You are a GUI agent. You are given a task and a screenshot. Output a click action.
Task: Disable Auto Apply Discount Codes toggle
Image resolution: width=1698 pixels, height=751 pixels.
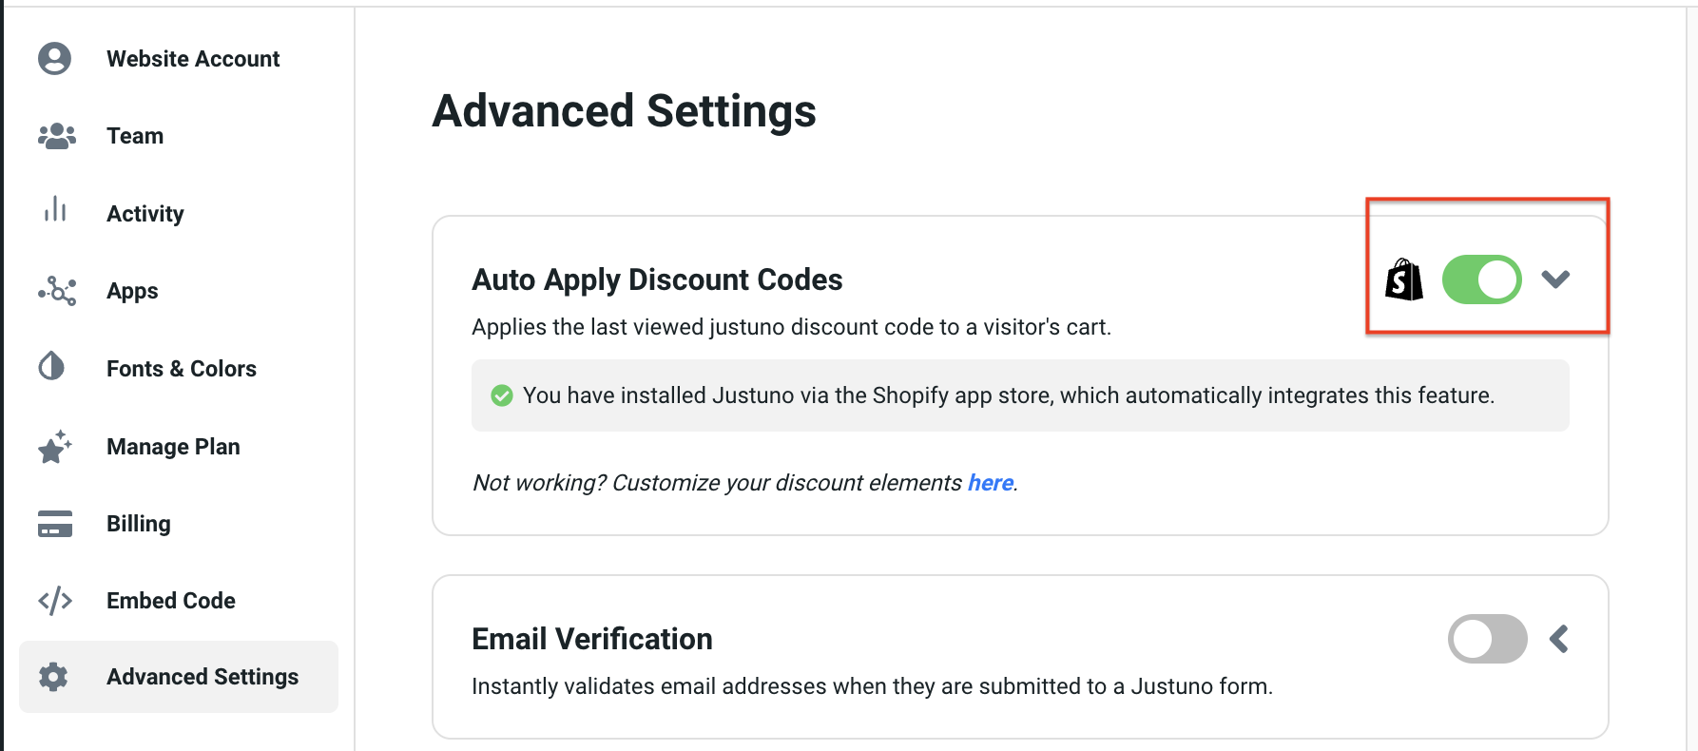(1481, 279)
